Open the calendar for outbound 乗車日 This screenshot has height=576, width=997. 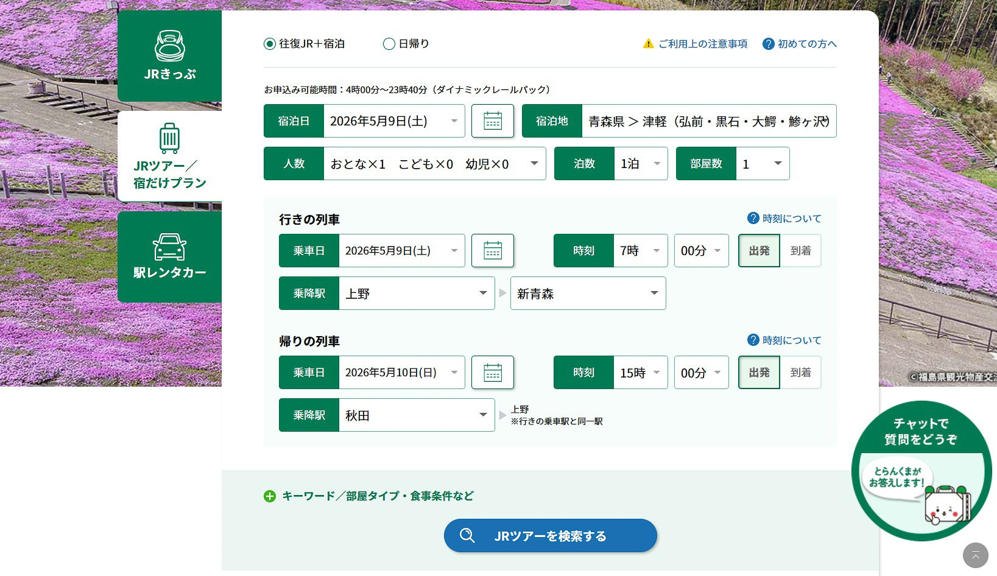[492, 250]
